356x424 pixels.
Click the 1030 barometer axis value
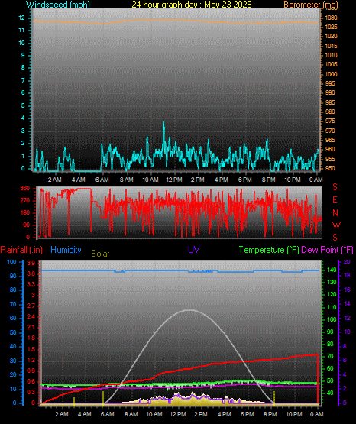[x=331, y=18]
